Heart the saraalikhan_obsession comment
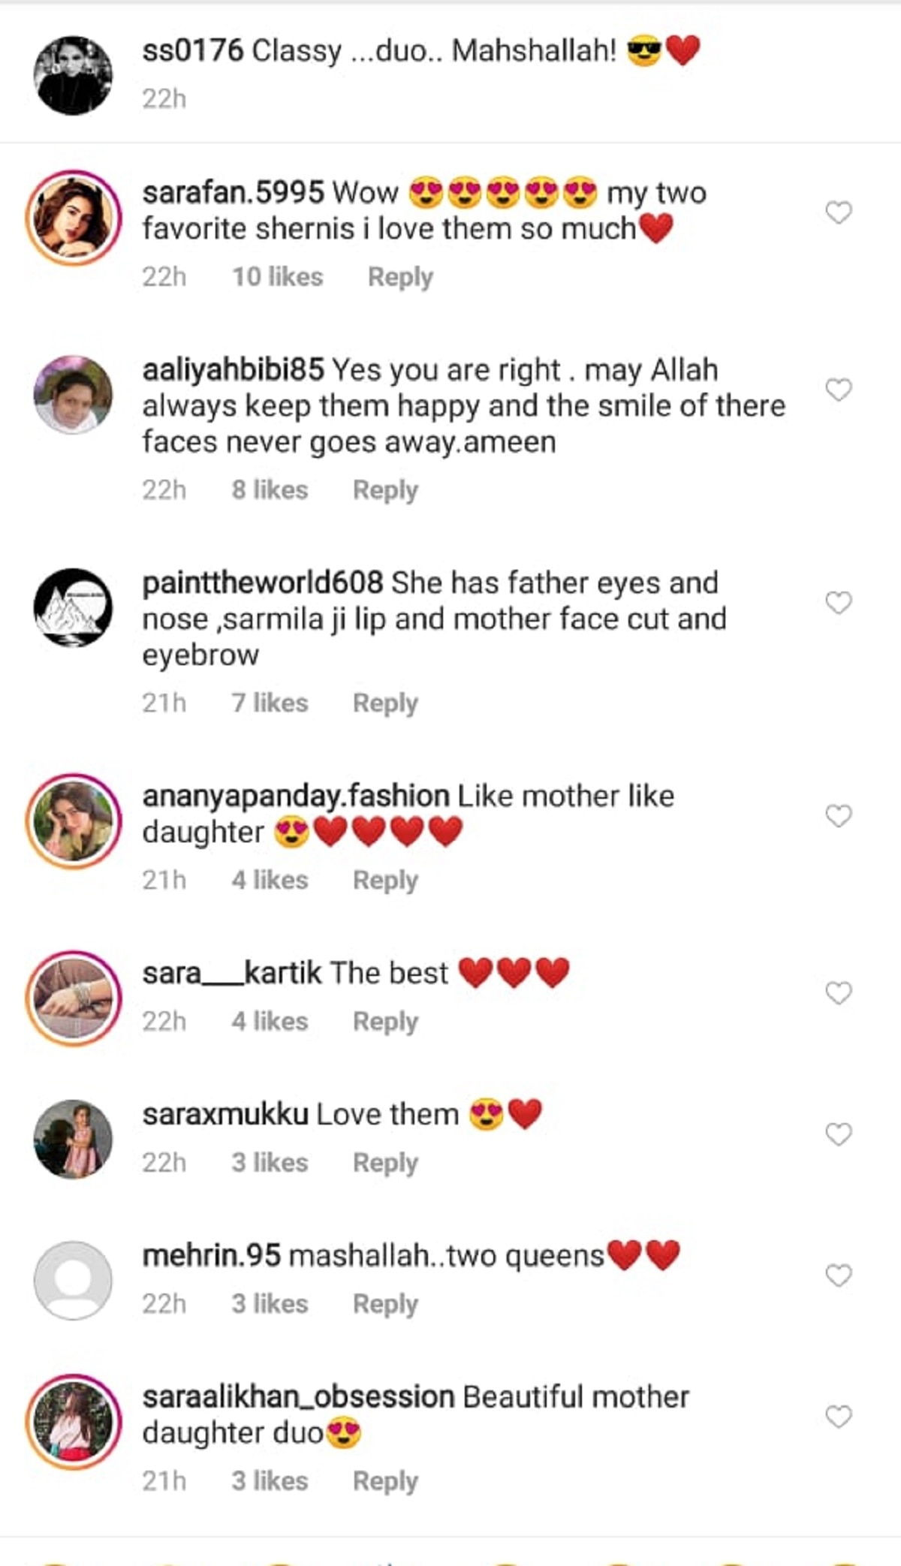901x1566 pixels. click(838, 1417)
